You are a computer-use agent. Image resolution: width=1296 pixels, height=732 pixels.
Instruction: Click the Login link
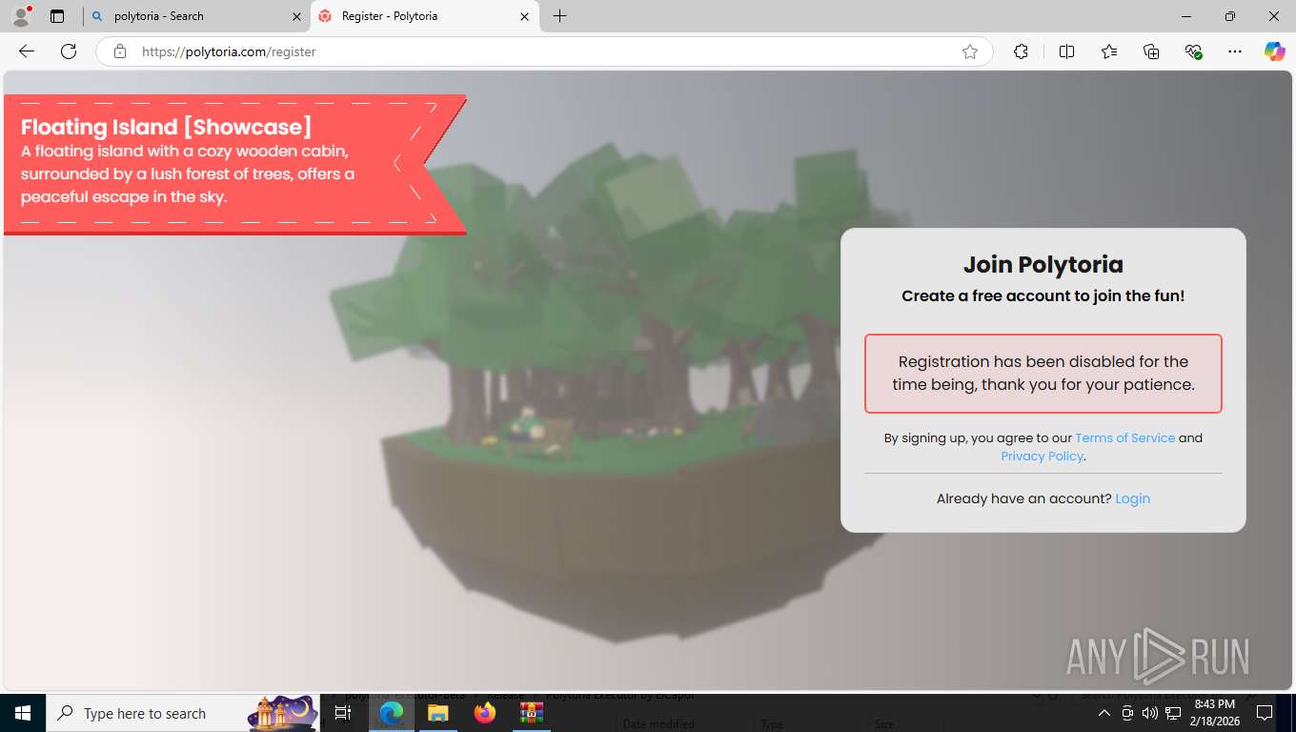[1132, 498]
